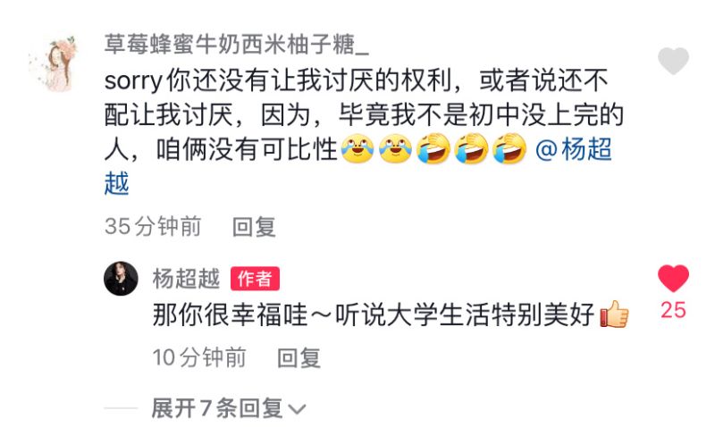
Task: Reply to the 35分钟前 comment
Action: click(x=254, y=227)
